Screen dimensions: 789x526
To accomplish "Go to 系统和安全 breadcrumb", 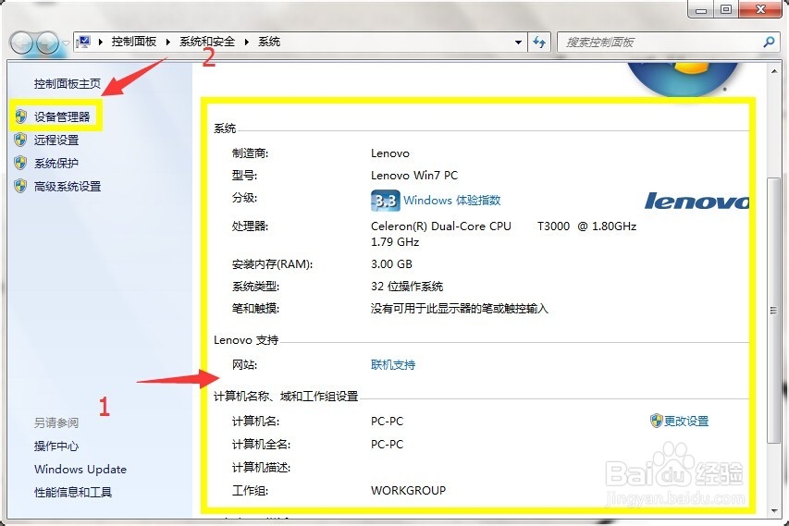I will point(207,42).
